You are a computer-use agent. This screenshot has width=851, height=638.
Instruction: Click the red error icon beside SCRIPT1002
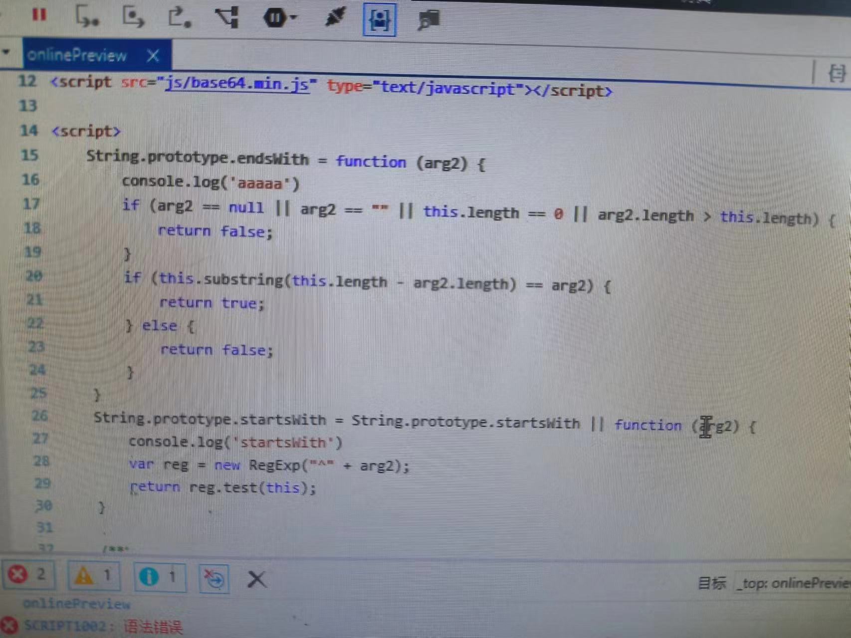coord(8,626)
